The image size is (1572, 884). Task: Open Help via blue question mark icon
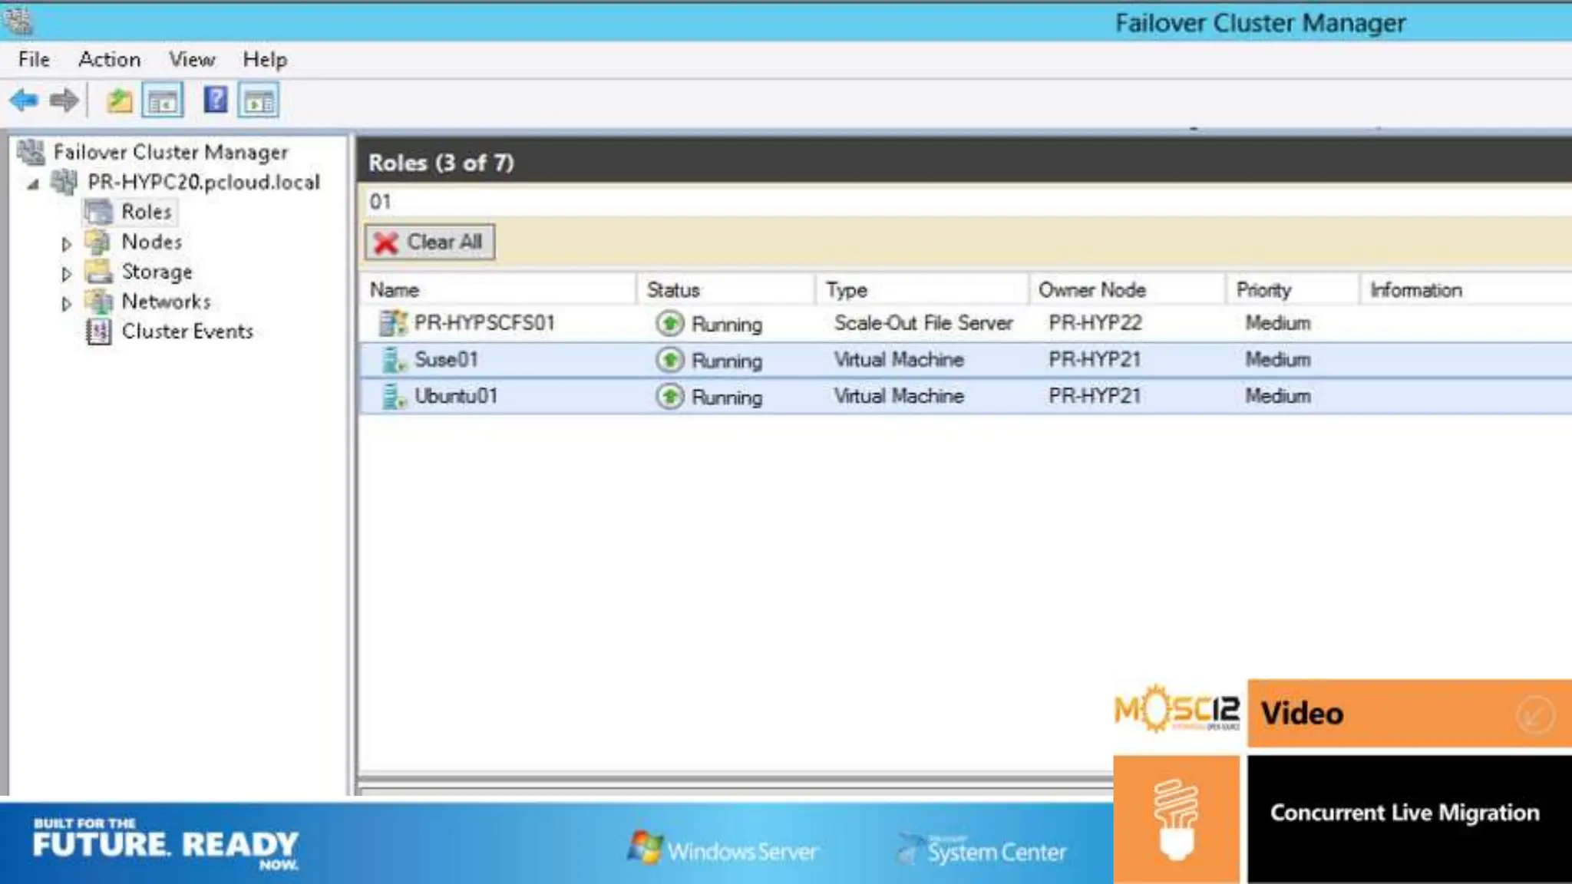216,100
